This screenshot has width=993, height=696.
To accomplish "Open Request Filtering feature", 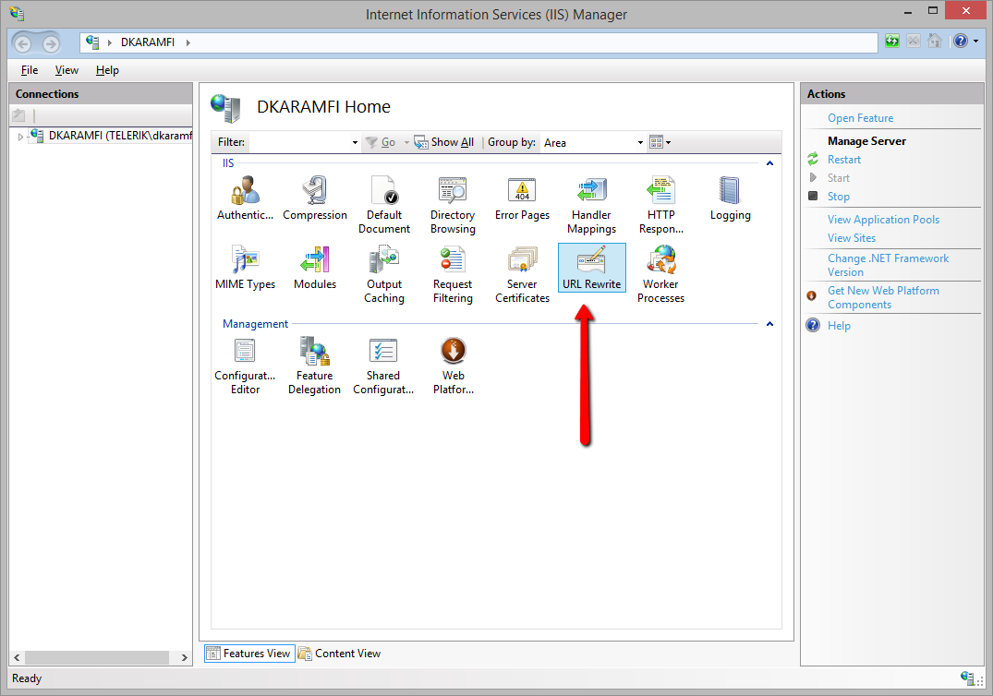I will tap(453, 274).
